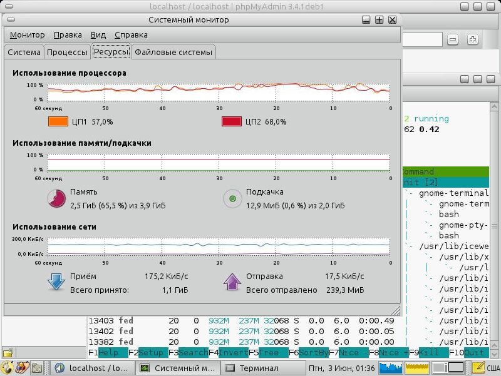Click the purple Отправка upload arrow icon
This screenshot has width=501, height=376.
click(x=232, y=283)
